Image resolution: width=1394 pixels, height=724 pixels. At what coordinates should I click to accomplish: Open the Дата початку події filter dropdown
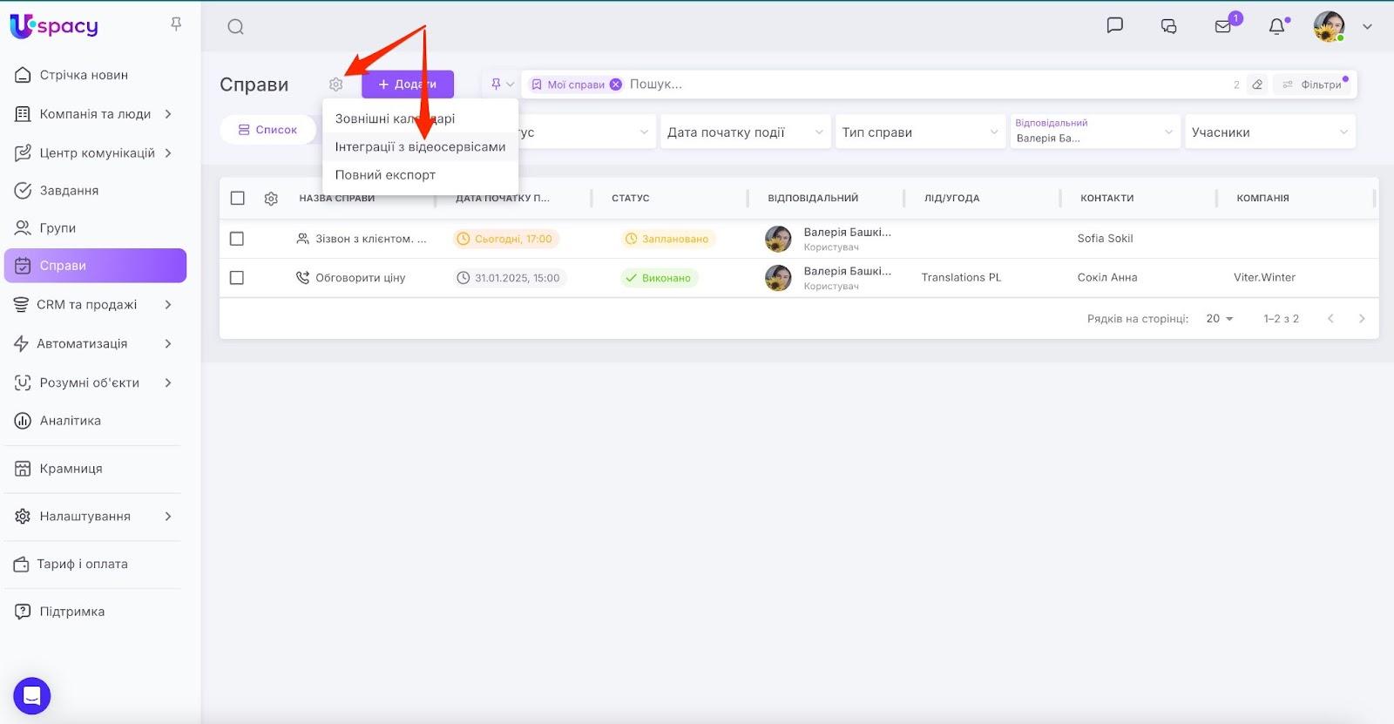point(745,132)
